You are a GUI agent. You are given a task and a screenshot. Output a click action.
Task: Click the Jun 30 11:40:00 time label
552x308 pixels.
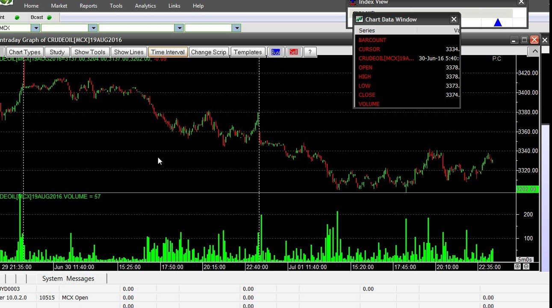[x=74, y=267]
